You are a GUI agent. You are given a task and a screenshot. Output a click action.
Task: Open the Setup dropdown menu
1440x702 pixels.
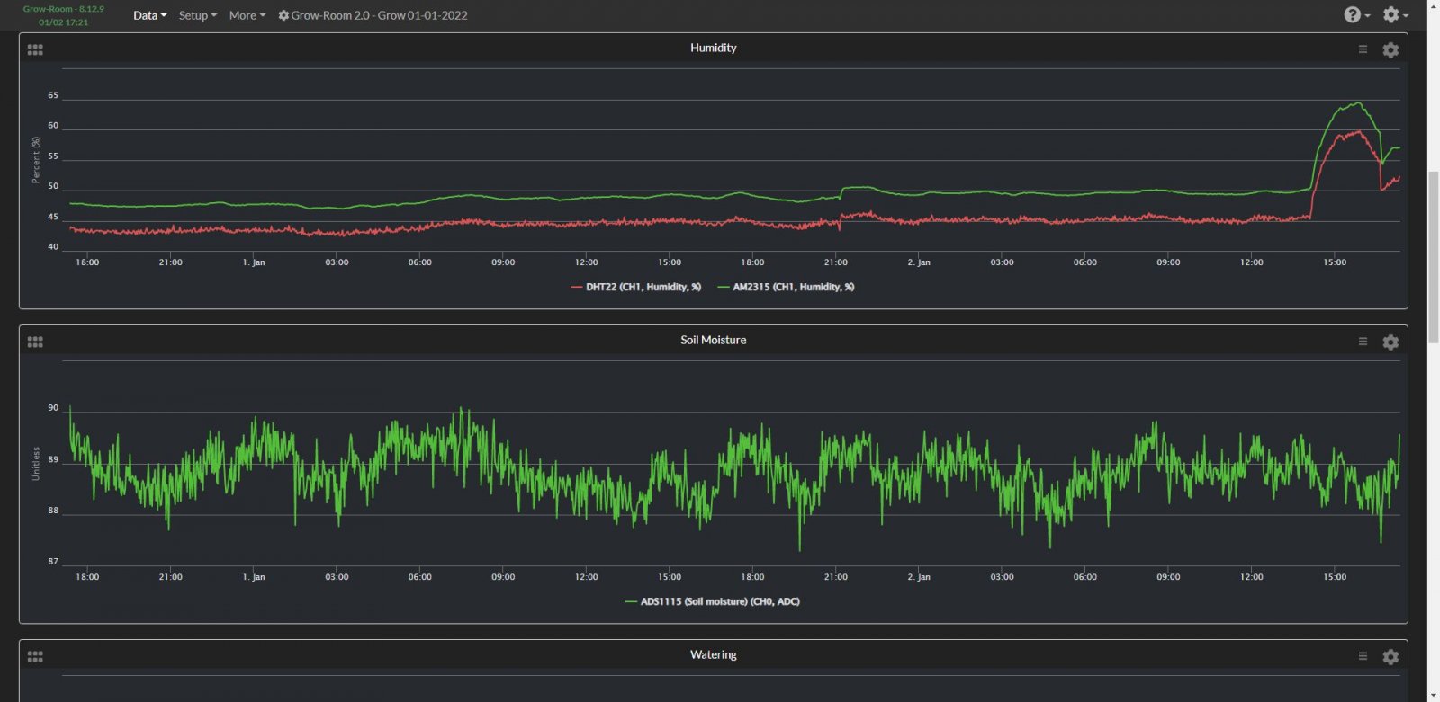pyautogui.click(x=197, y=15)
